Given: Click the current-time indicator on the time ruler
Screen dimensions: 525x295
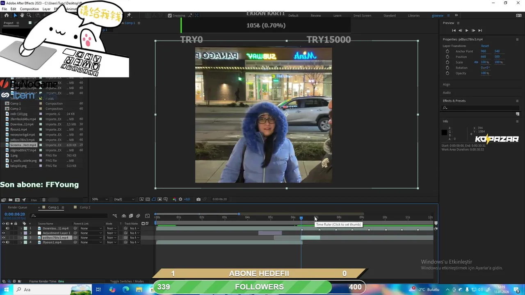Looking at the screenshot, I should point(301,218).
